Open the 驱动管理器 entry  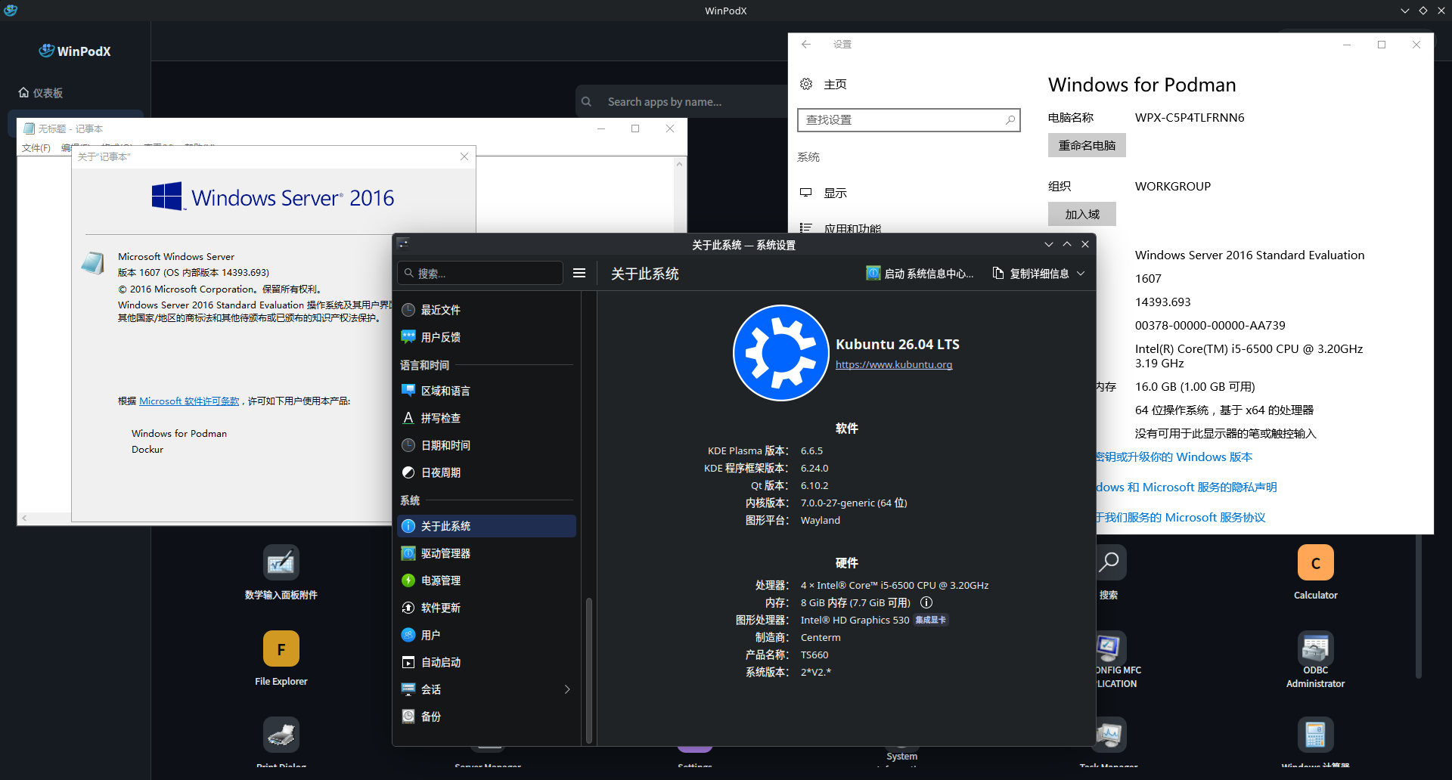pos(486,553)
